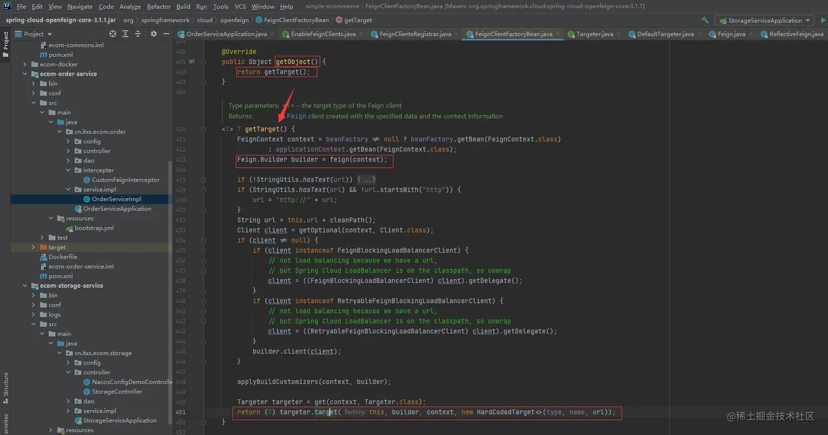Collapse the getObject method fold at line 401
828x435 pixels.
point(204,62)
